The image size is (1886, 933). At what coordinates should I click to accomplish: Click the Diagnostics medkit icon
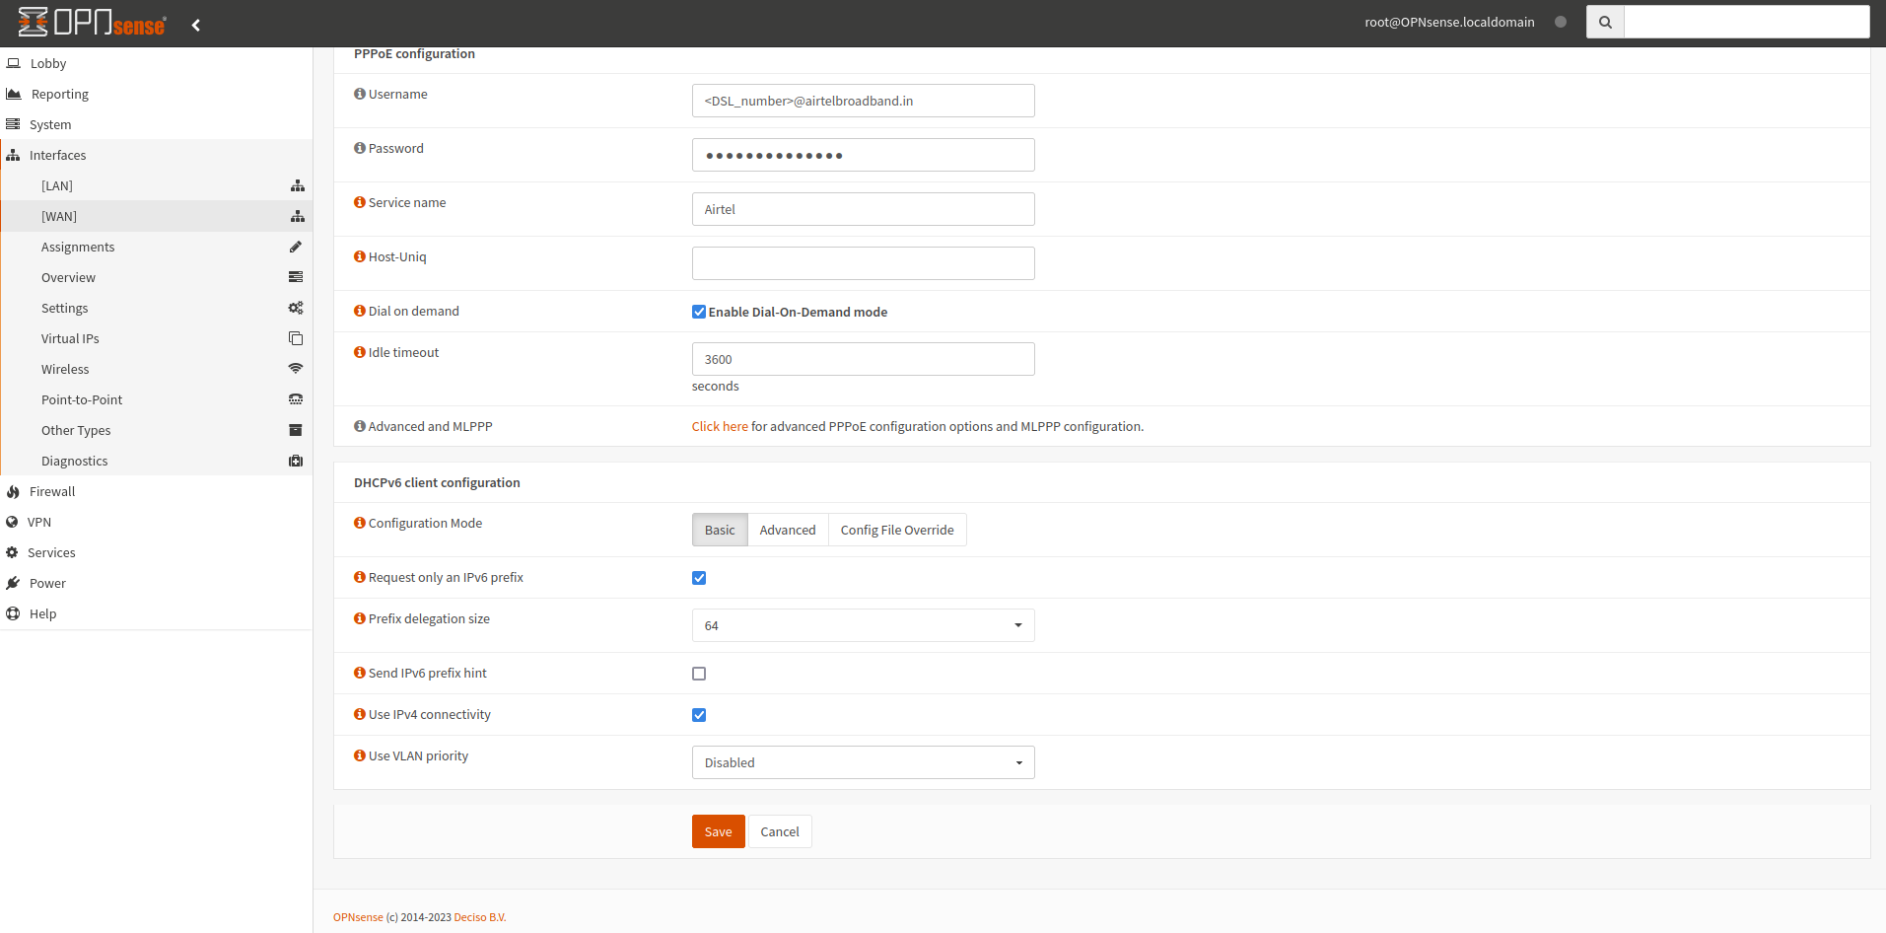click(x=296, y=461)
